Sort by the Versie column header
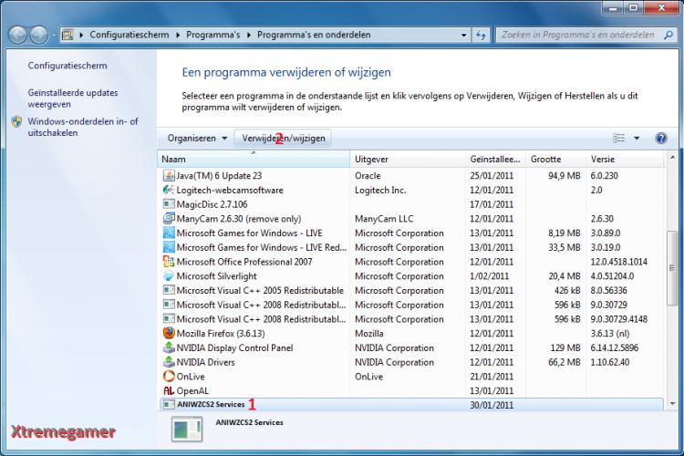This screenshot has width=684, height=456. pos(625,160)
